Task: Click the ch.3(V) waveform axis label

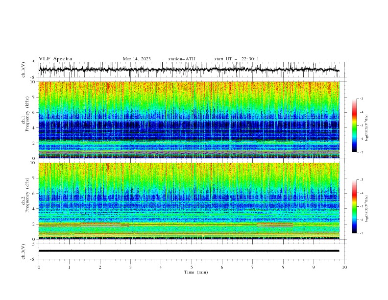Action: click(x=24, y=252)
